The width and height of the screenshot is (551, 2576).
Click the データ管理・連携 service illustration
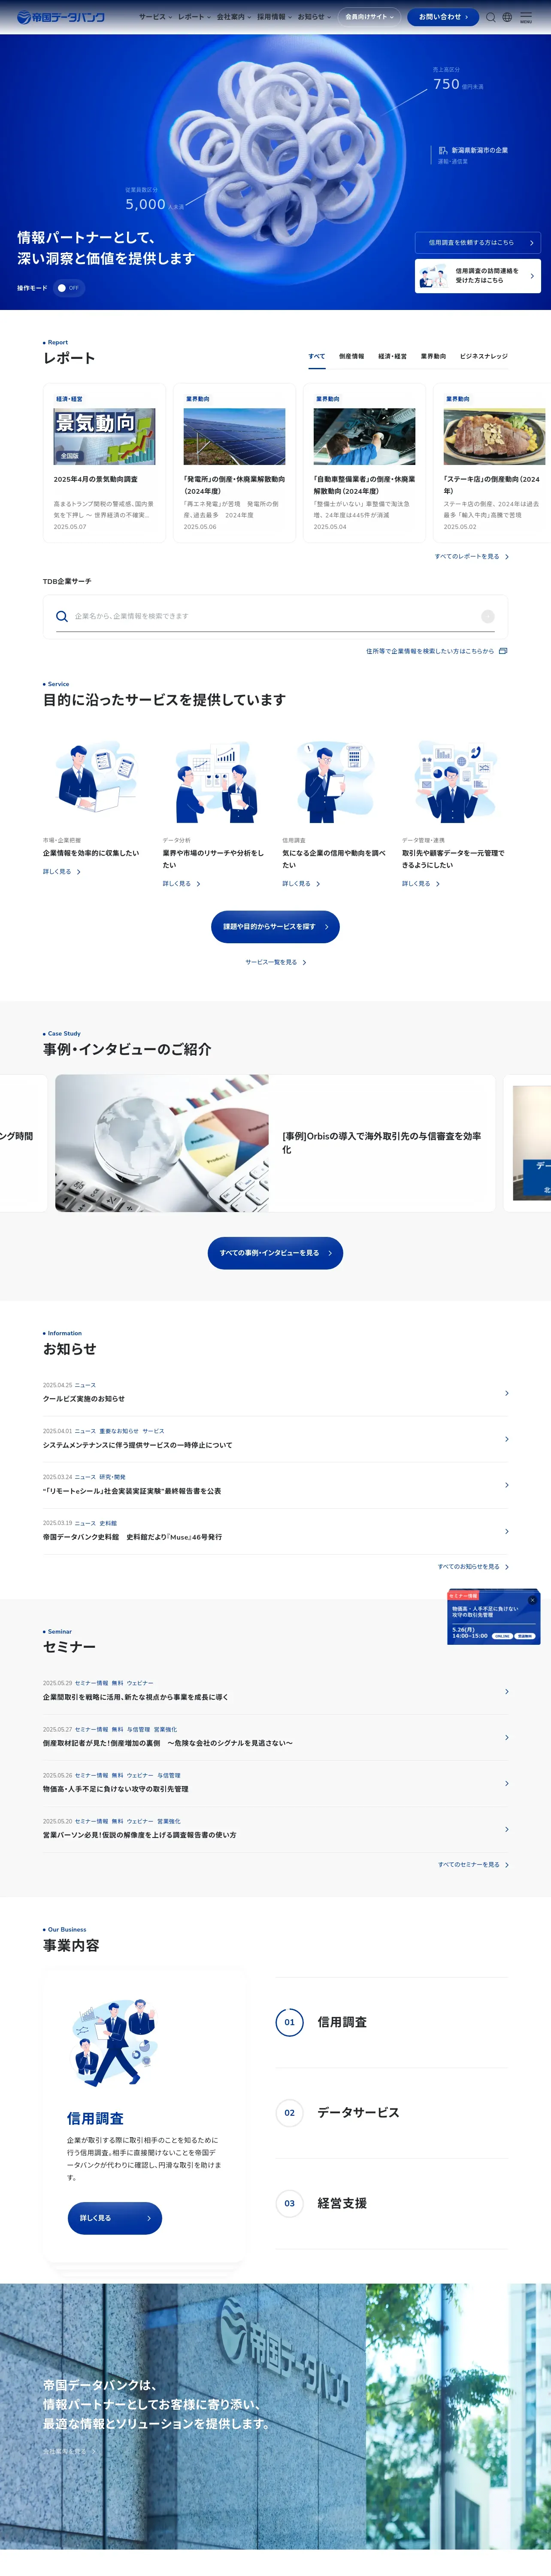pos(455,781)
